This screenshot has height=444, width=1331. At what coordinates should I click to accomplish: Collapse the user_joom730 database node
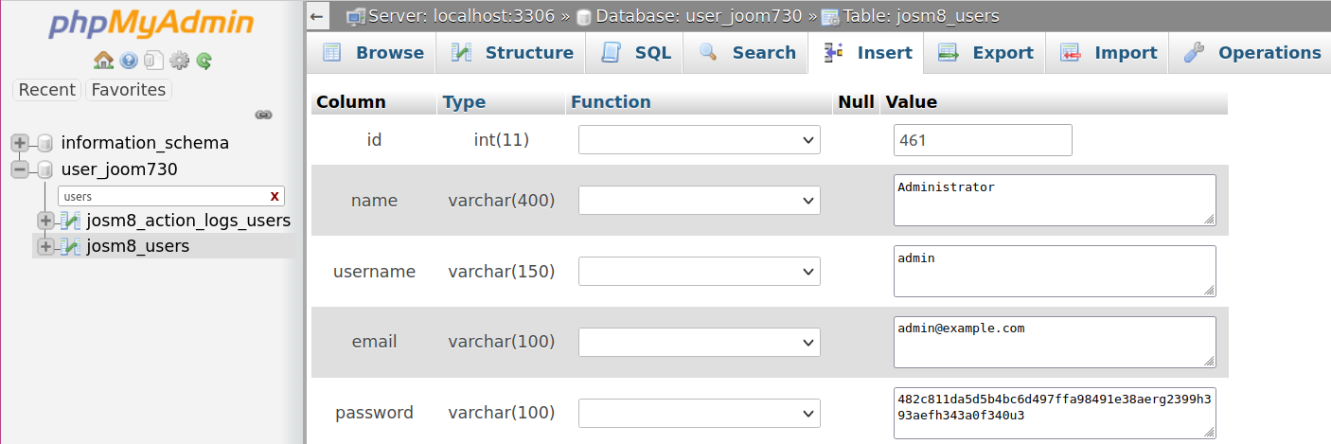(19, 169)
